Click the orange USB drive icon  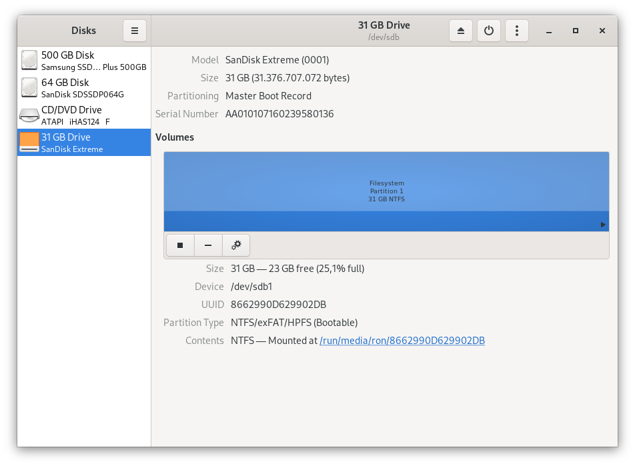(29, 142)
